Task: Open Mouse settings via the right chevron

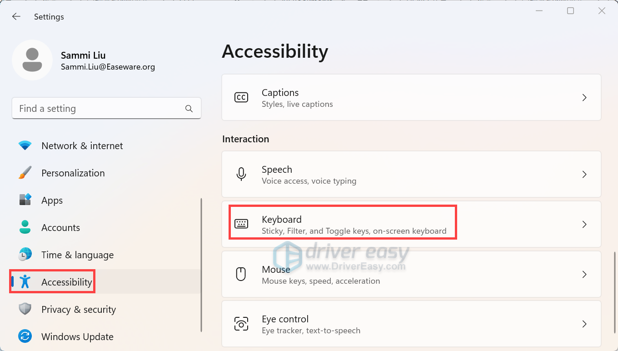Action: [x=584, y=274]
